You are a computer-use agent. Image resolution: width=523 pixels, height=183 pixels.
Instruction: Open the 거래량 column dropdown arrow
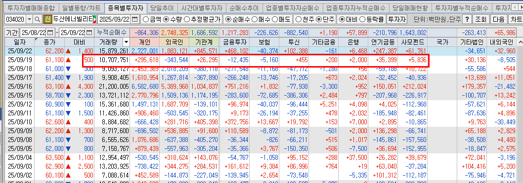click(x=126, y=42)
